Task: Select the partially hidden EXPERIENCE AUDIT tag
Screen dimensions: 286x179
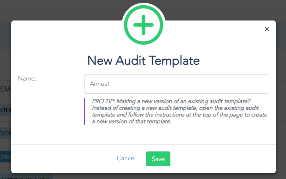Action: pos(27,177)
